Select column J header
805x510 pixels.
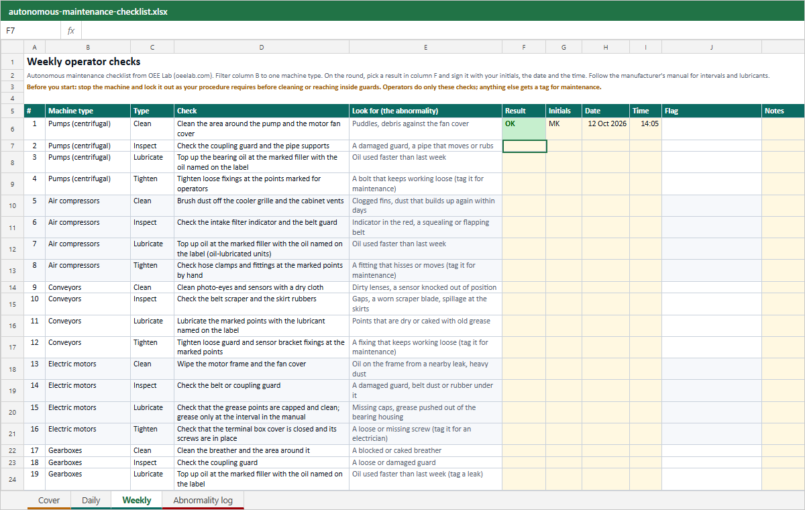(x=712, y=47)
